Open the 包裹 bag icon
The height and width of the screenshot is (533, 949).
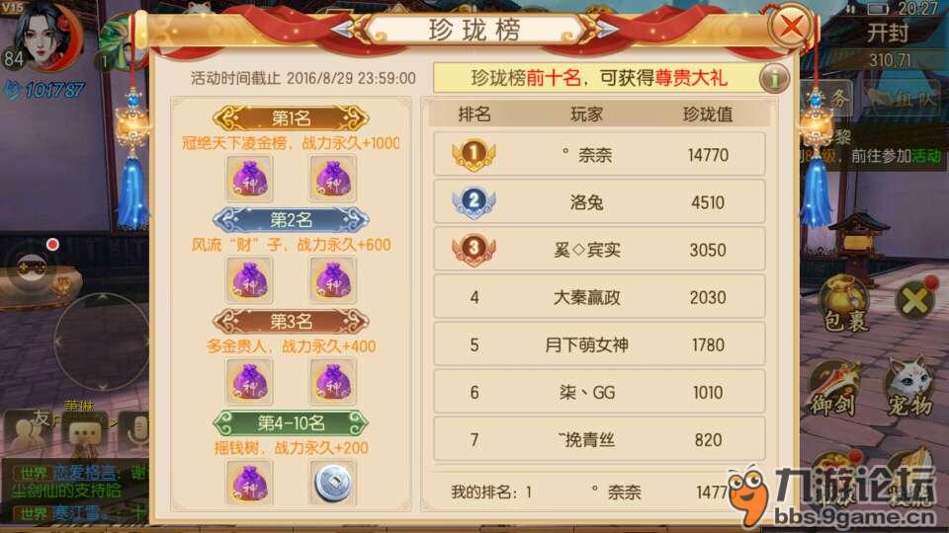click(x=845, y=303)
